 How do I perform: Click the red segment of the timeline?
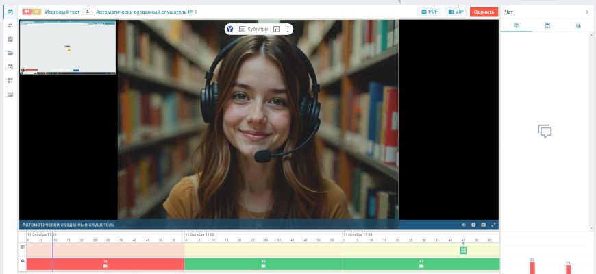[x=105, y=263]
